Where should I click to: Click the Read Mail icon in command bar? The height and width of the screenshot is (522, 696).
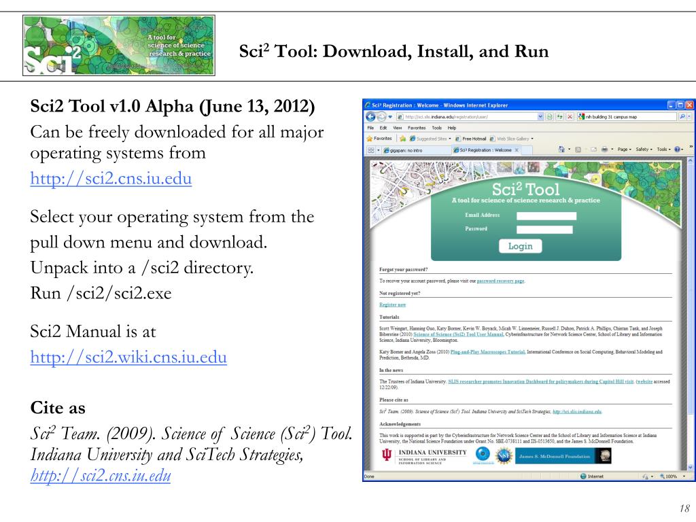(x=593, y=150)
